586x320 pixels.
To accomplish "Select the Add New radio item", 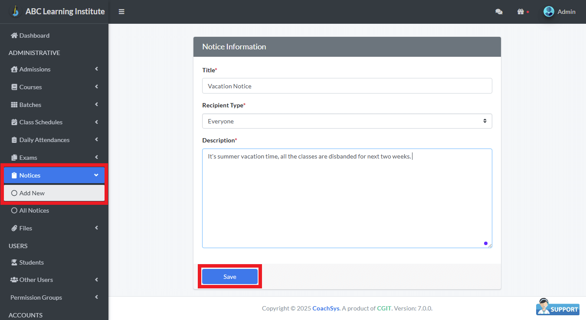I will (14, 193).
